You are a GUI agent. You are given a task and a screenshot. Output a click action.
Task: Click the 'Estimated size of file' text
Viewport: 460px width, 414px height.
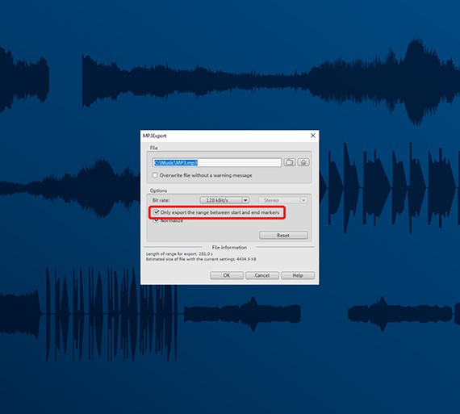(x=201, y=259)
